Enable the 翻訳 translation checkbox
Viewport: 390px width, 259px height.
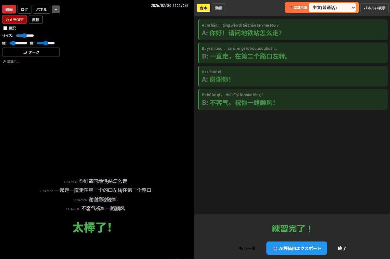5,28
